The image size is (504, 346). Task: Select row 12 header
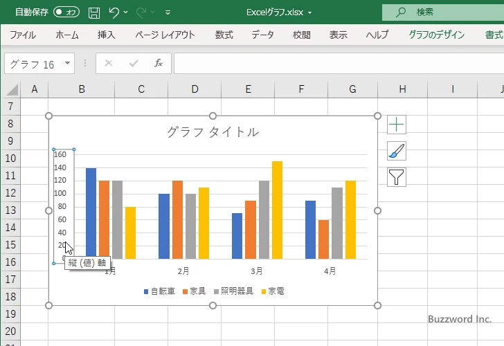click(x=10, y=193)
